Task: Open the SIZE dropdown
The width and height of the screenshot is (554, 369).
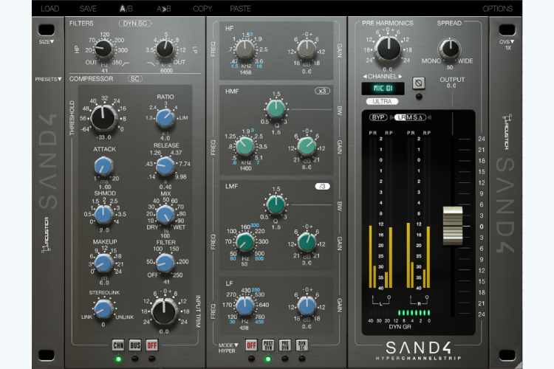Action: 47,41
